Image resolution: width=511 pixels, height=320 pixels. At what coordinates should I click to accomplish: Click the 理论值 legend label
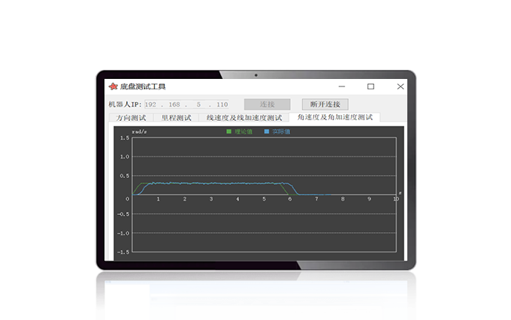point(243,131)
